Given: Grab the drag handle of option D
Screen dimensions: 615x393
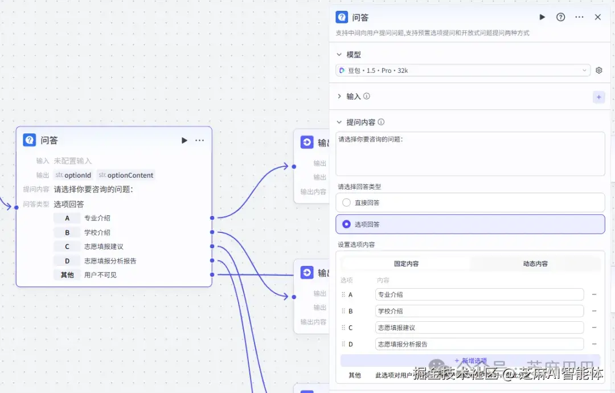Looking at the screenshot, I should [x=343, y=344].
